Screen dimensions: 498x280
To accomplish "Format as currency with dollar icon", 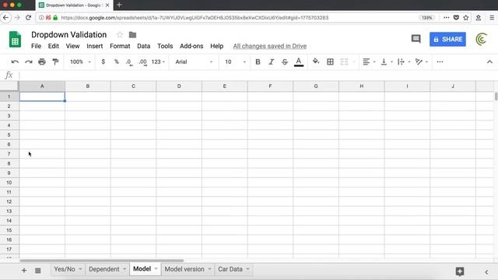I will coord(103,62).
